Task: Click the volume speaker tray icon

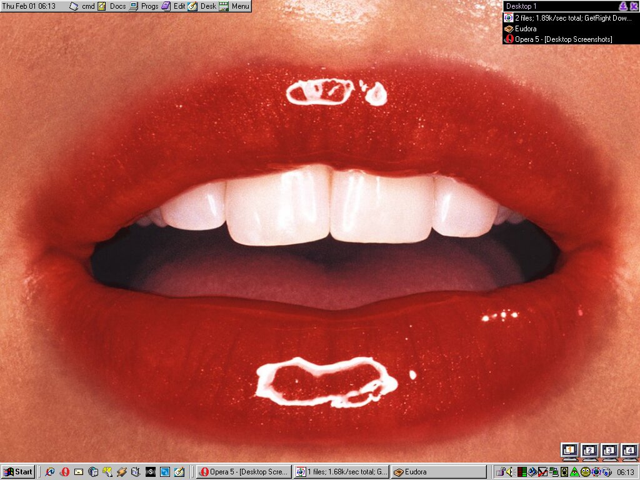Action: pos(509,472)
